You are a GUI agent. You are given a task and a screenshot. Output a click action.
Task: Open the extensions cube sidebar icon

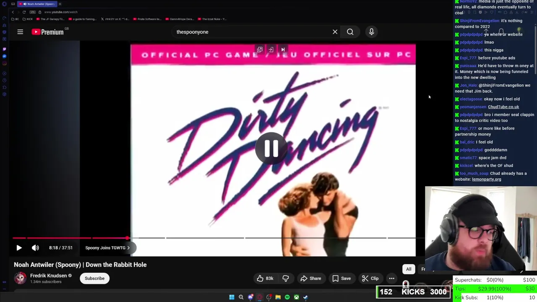[5, 87]
